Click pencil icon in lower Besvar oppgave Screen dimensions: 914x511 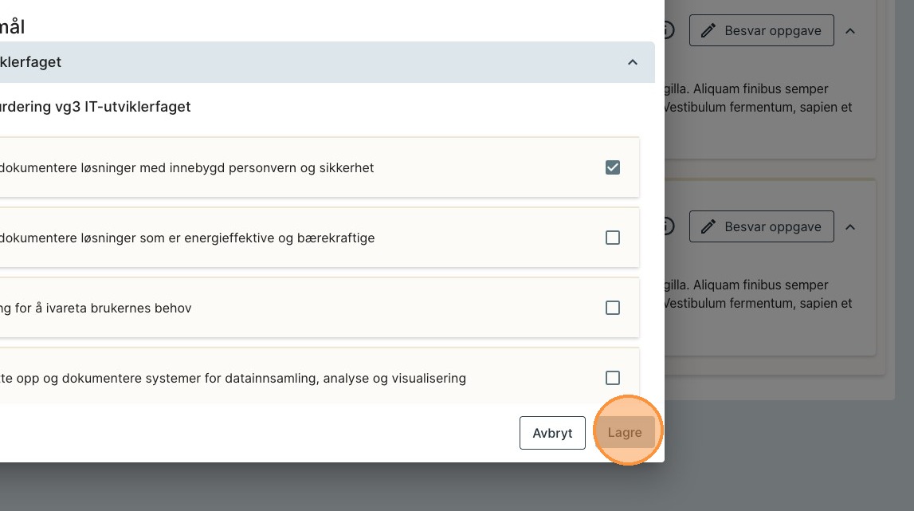point(708,227)
